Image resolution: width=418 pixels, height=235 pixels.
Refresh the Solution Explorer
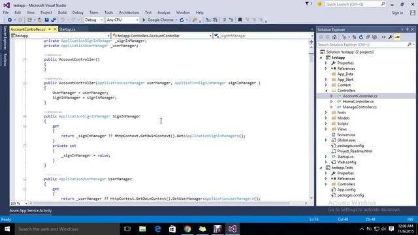(361, 37)
